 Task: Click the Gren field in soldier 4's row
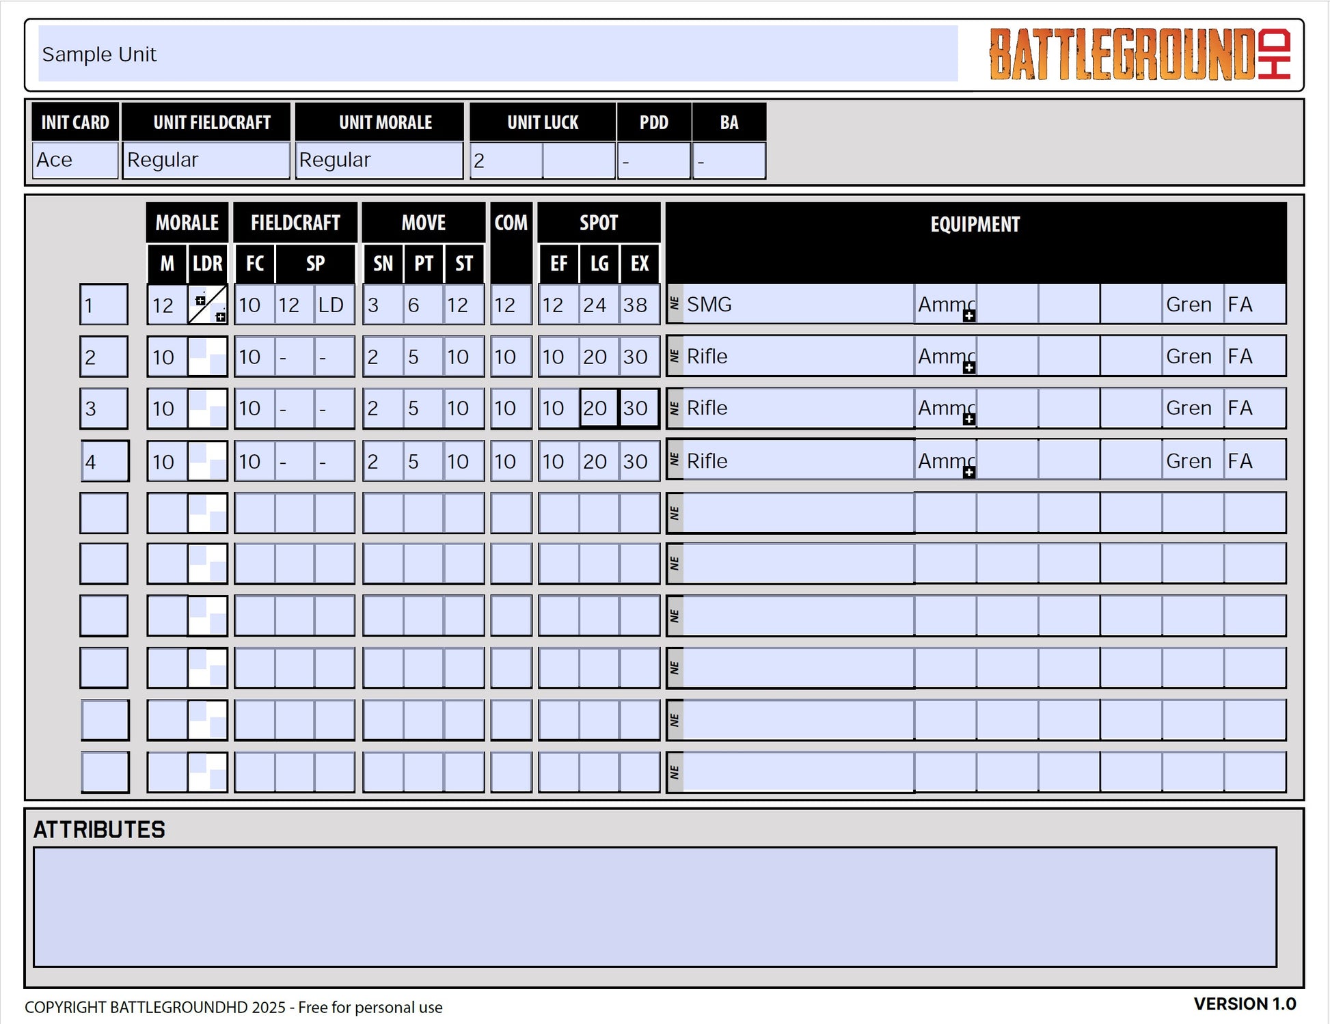click(1192, 460)
